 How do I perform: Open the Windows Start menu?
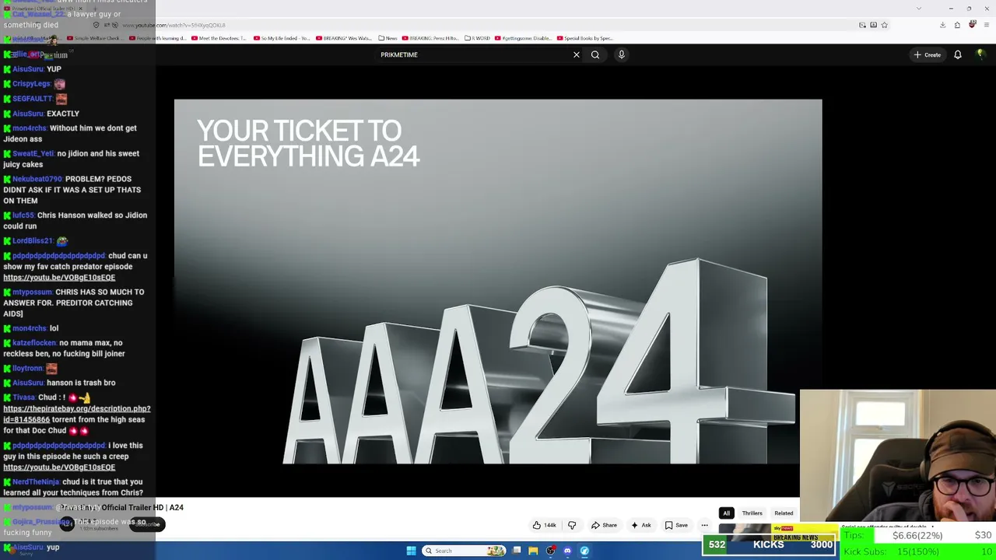(411, 551)
